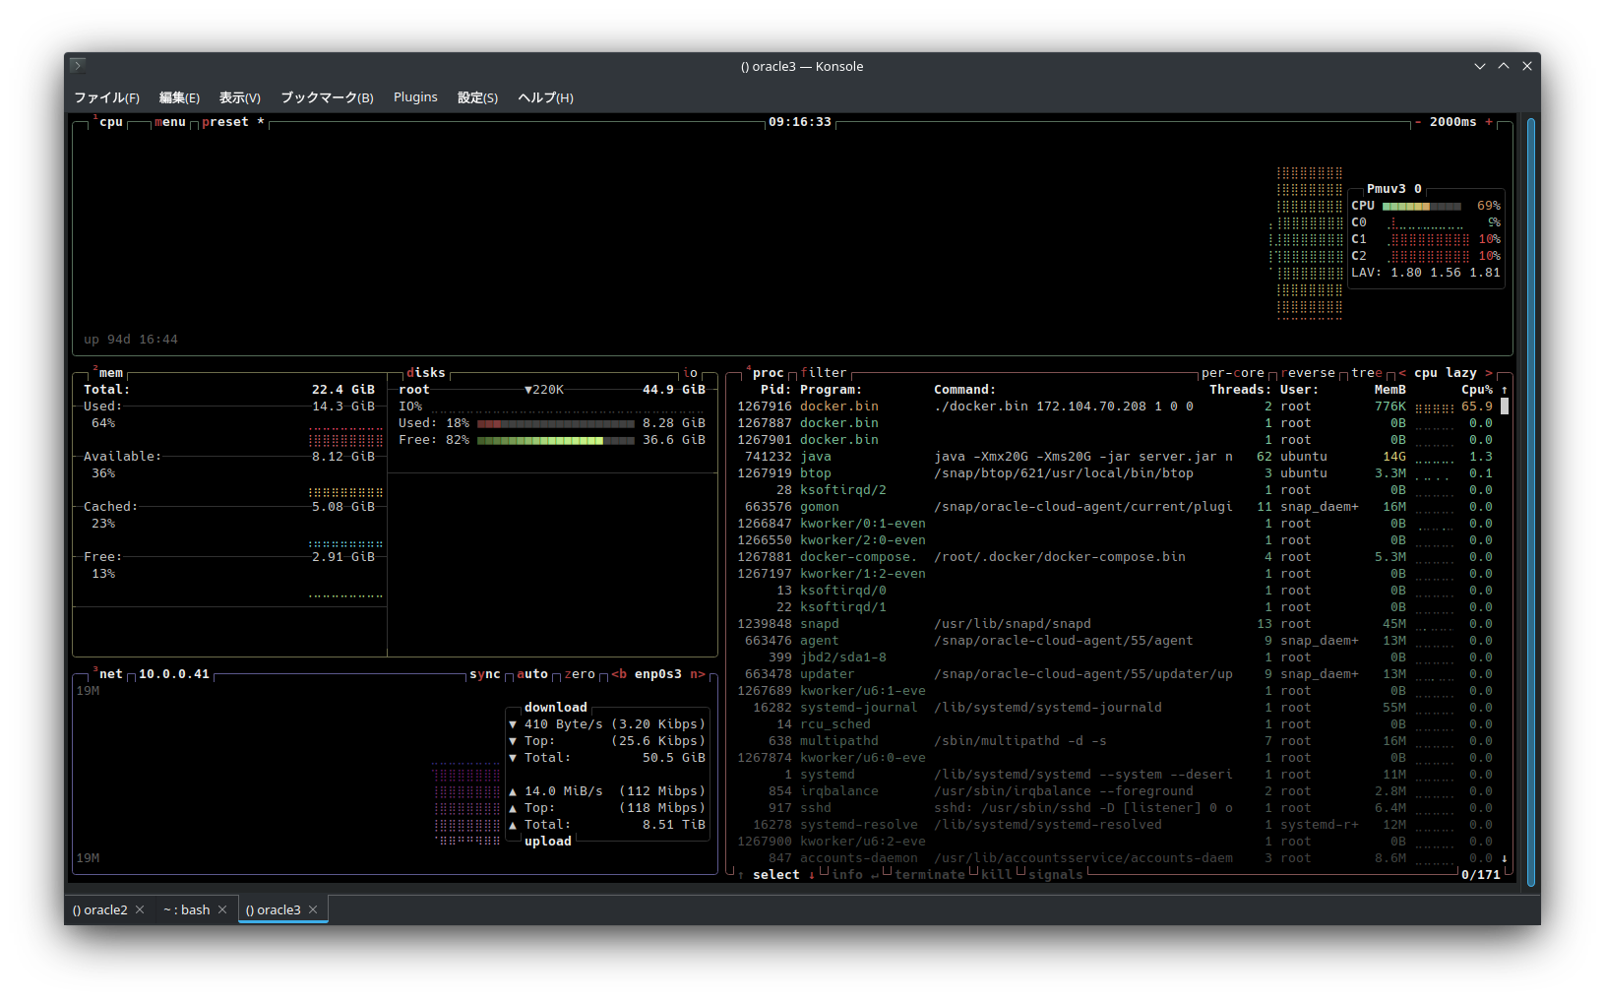
Task: Close the oracle2 tab
Action: click(140, 909)
